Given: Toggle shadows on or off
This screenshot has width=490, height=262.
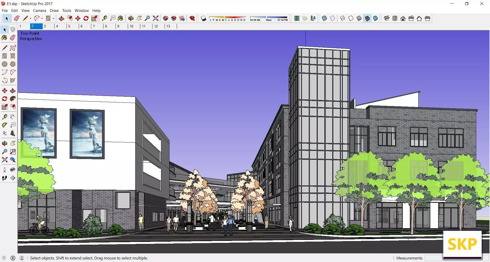Looking at the screenshot, I should pyautogui.click(x=203, y=18).
